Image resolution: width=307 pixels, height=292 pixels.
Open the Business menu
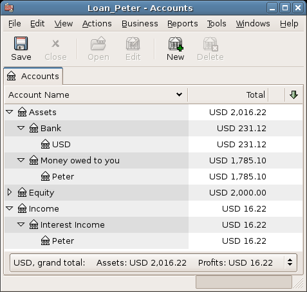(x=140, y=24)
